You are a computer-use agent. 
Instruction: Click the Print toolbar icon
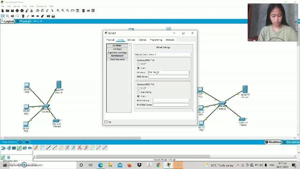17,11
